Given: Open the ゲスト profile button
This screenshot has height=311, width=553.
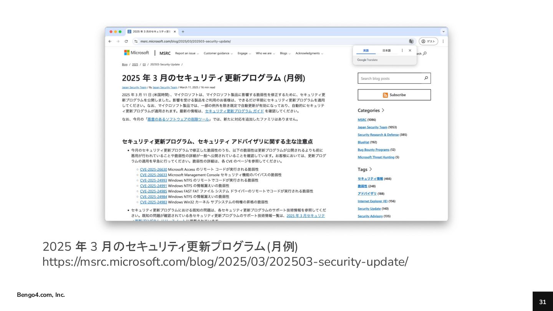Looking at the screenshot, I should click(x=428, y=41).
